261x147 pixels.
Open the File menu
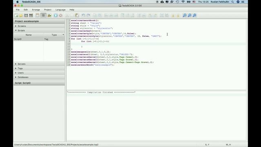(18, 10)
